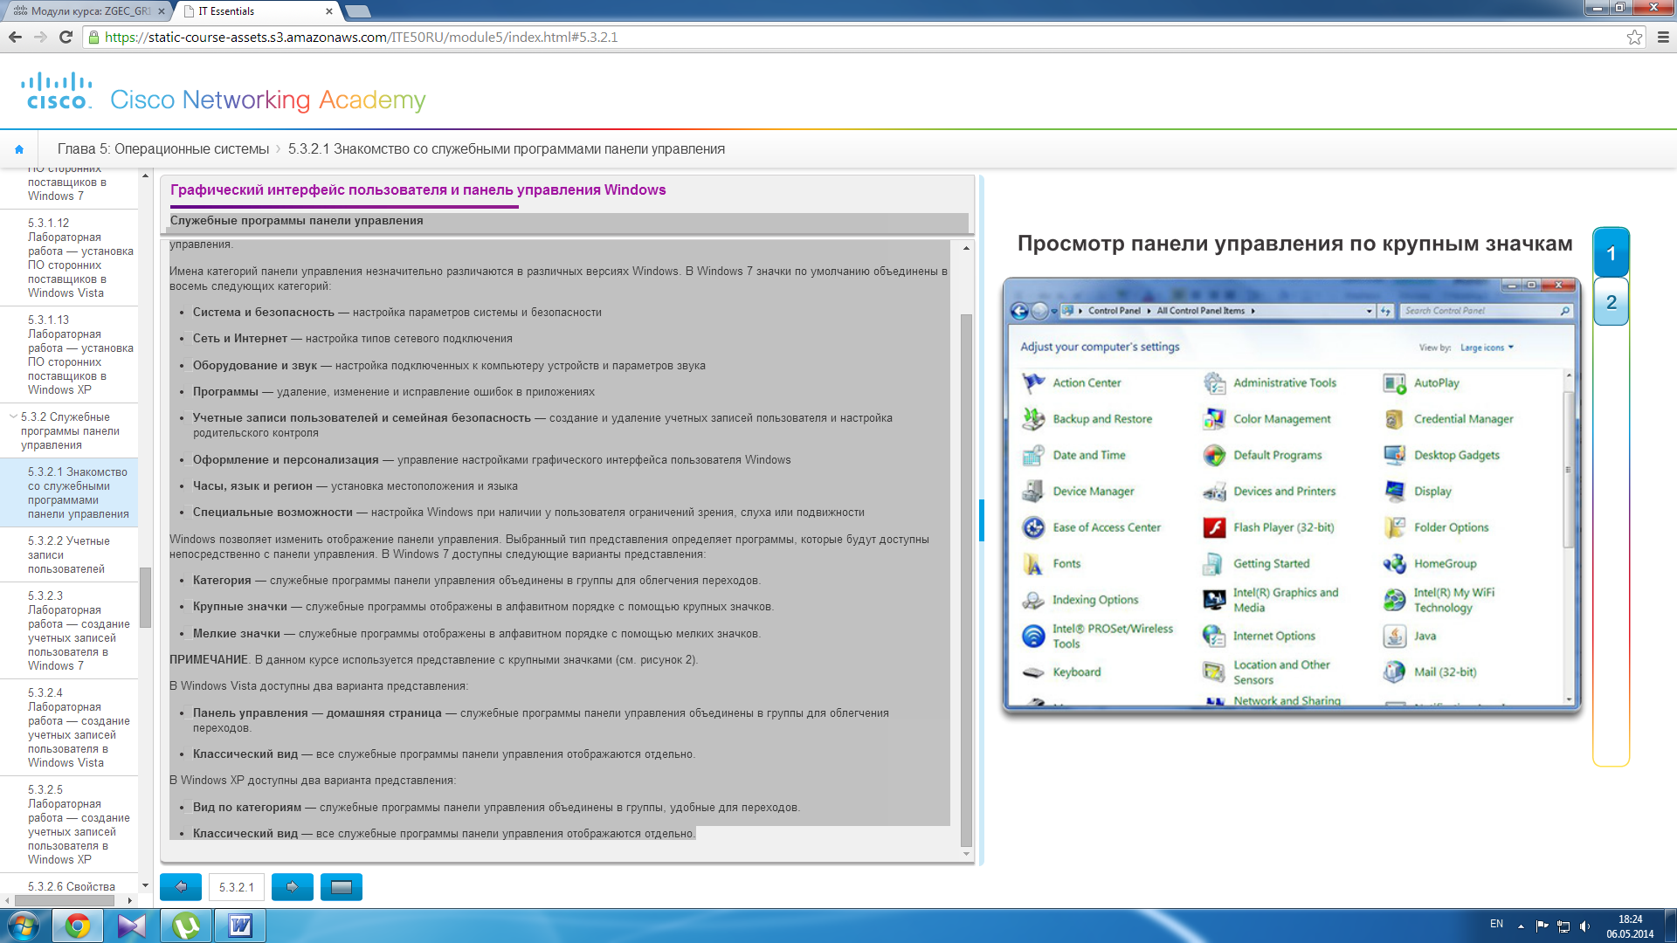Click Backup and Restore icon in figure
The image size is (1677, 943).
pyautogui.click(x=1033, y=419)
